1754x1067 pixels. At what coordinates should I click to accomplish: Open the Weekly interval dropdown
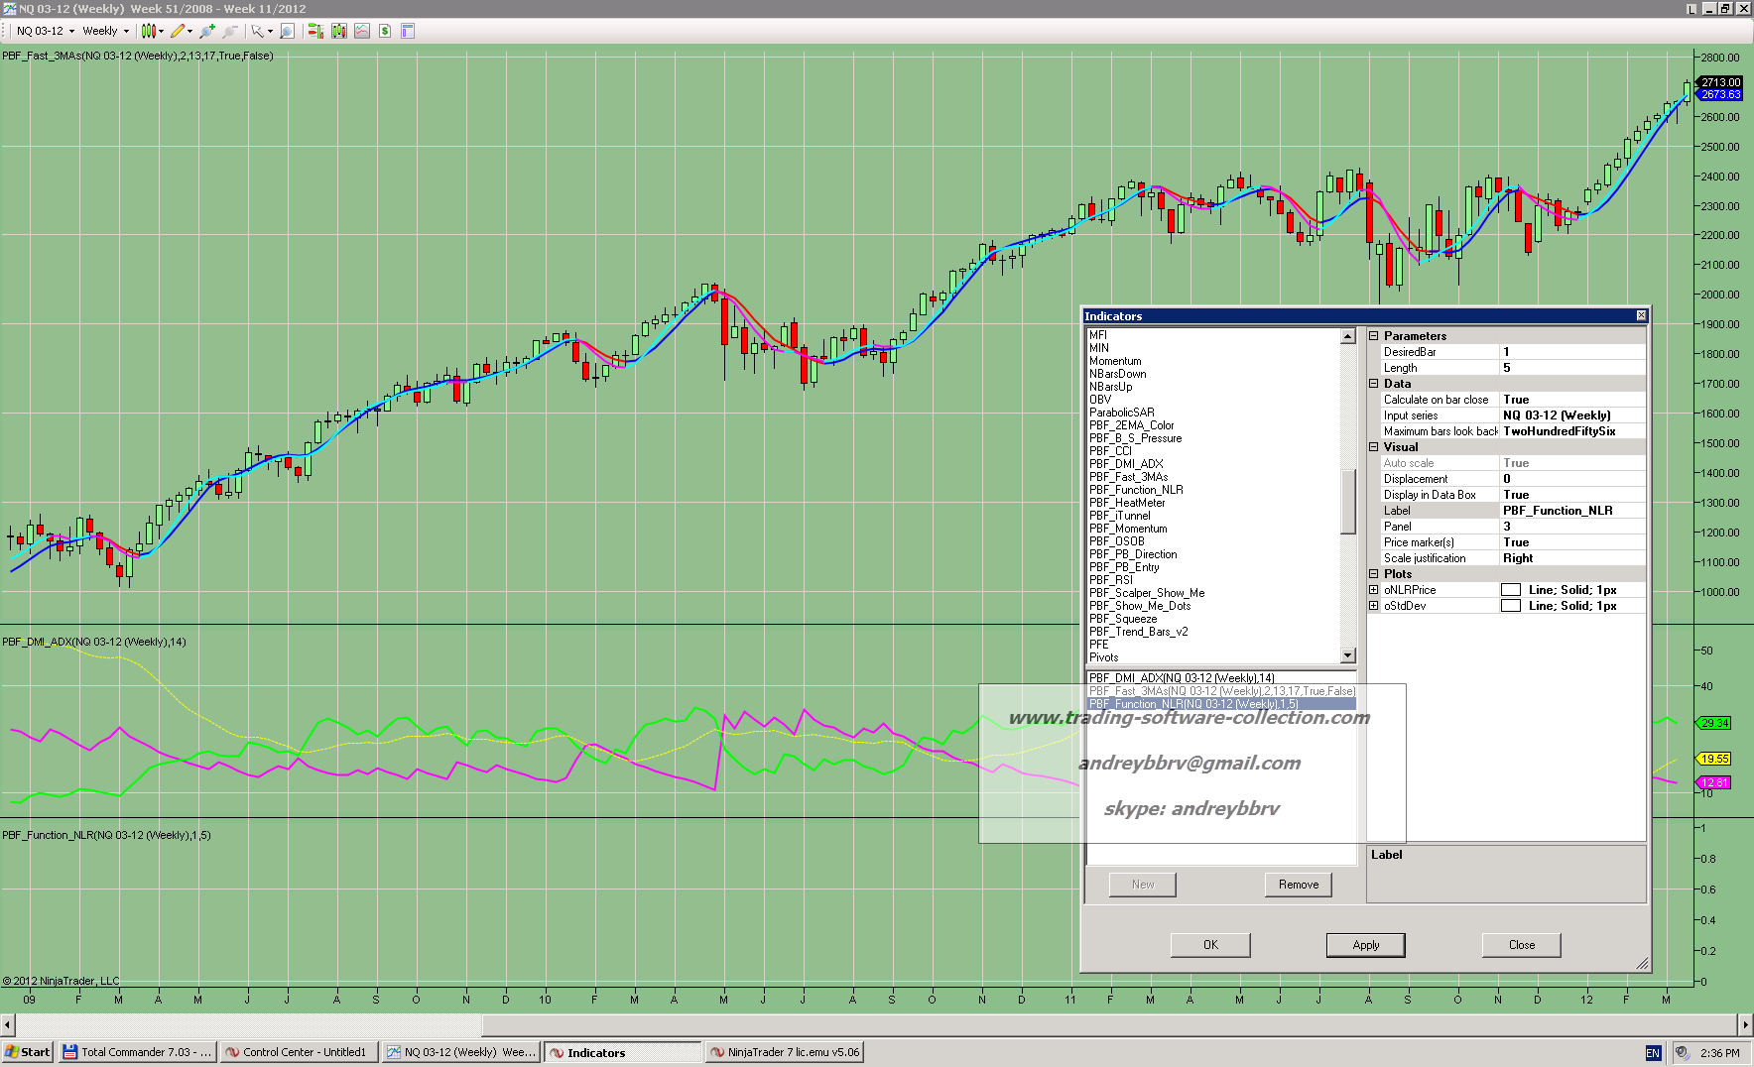tap(105, 31)
